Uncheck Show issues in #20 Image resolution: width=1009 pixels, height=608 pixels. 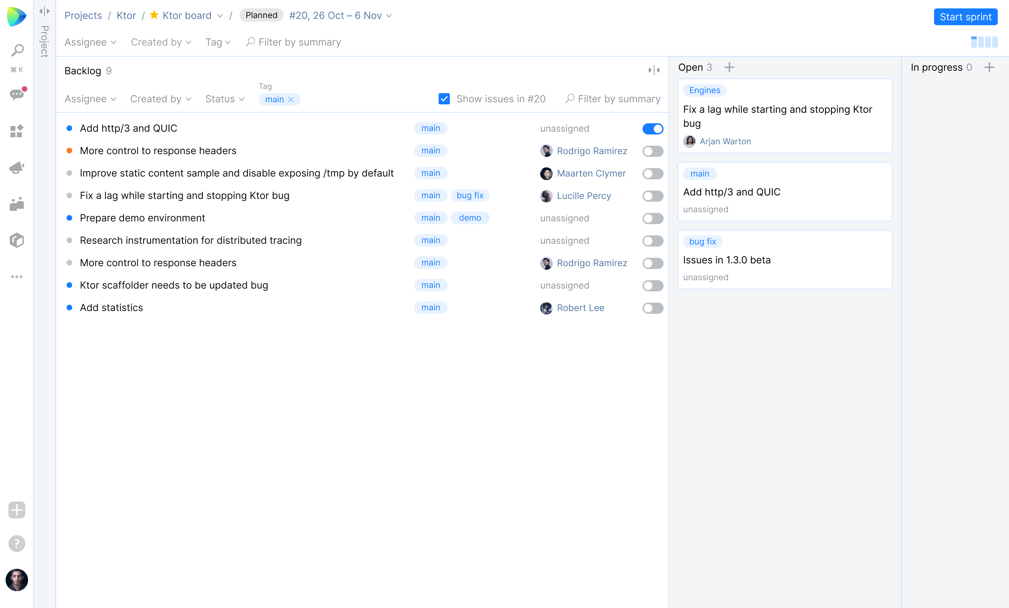pos(444,99)
